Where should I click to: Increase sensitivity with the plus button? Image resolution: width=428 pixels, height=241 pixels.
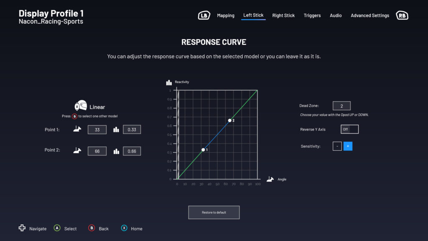point(348,146)
